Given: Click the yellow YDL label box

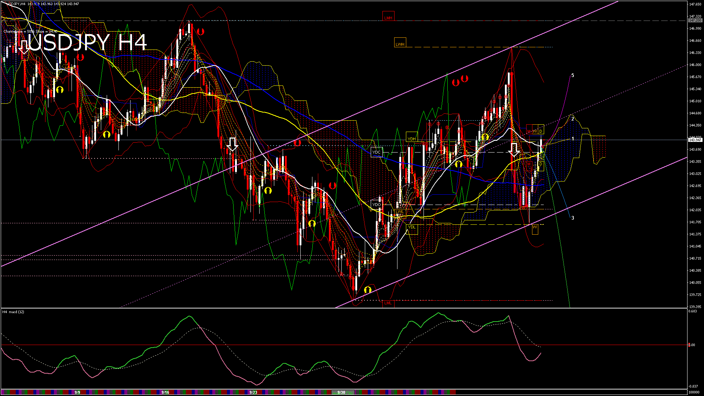Looking at the screenshot, I should point(412,227).
